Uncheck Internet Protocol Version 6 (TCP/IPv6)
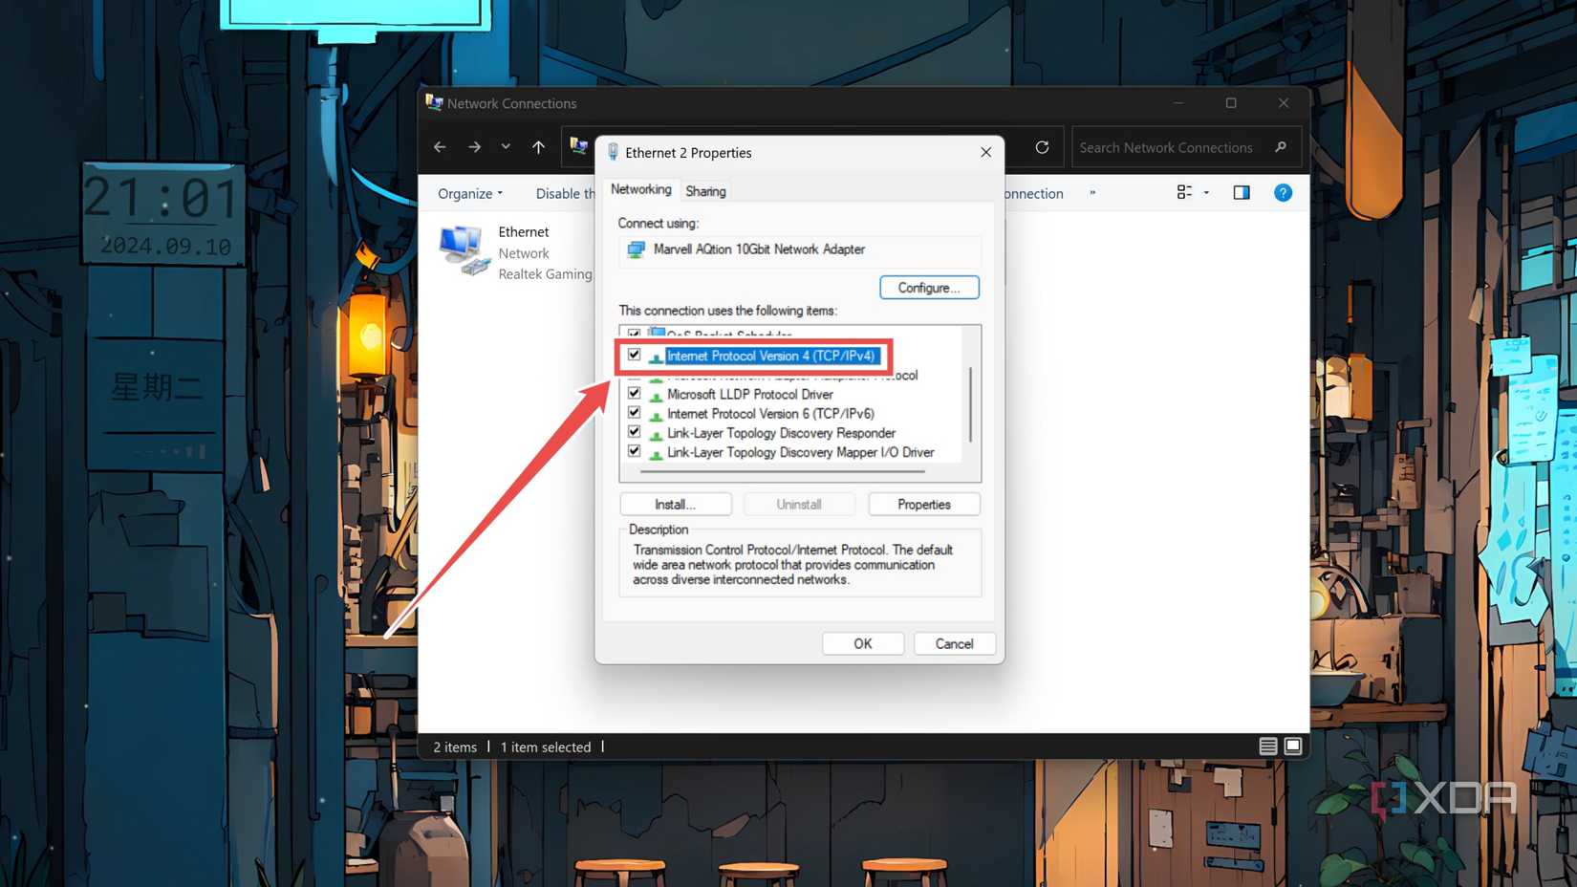 click(635, 412)
